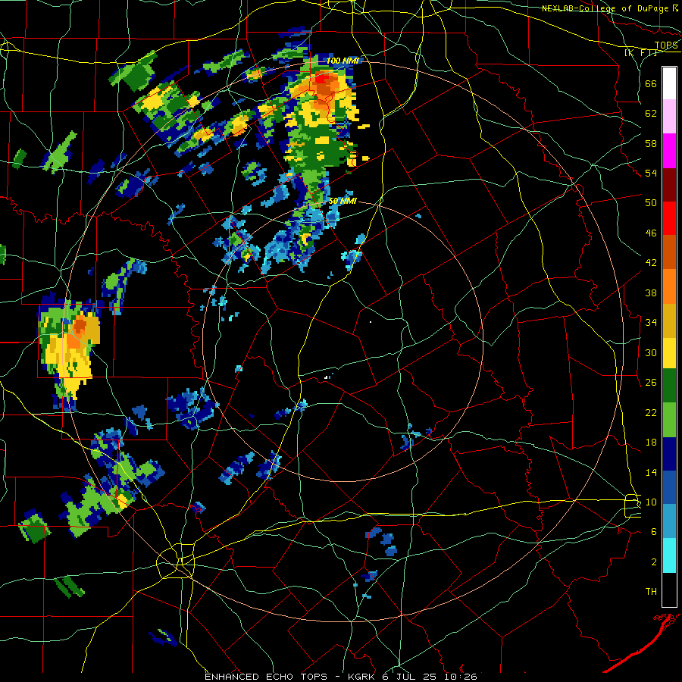
Task: Click the TH label on the scale
Action: click(651, 592)
